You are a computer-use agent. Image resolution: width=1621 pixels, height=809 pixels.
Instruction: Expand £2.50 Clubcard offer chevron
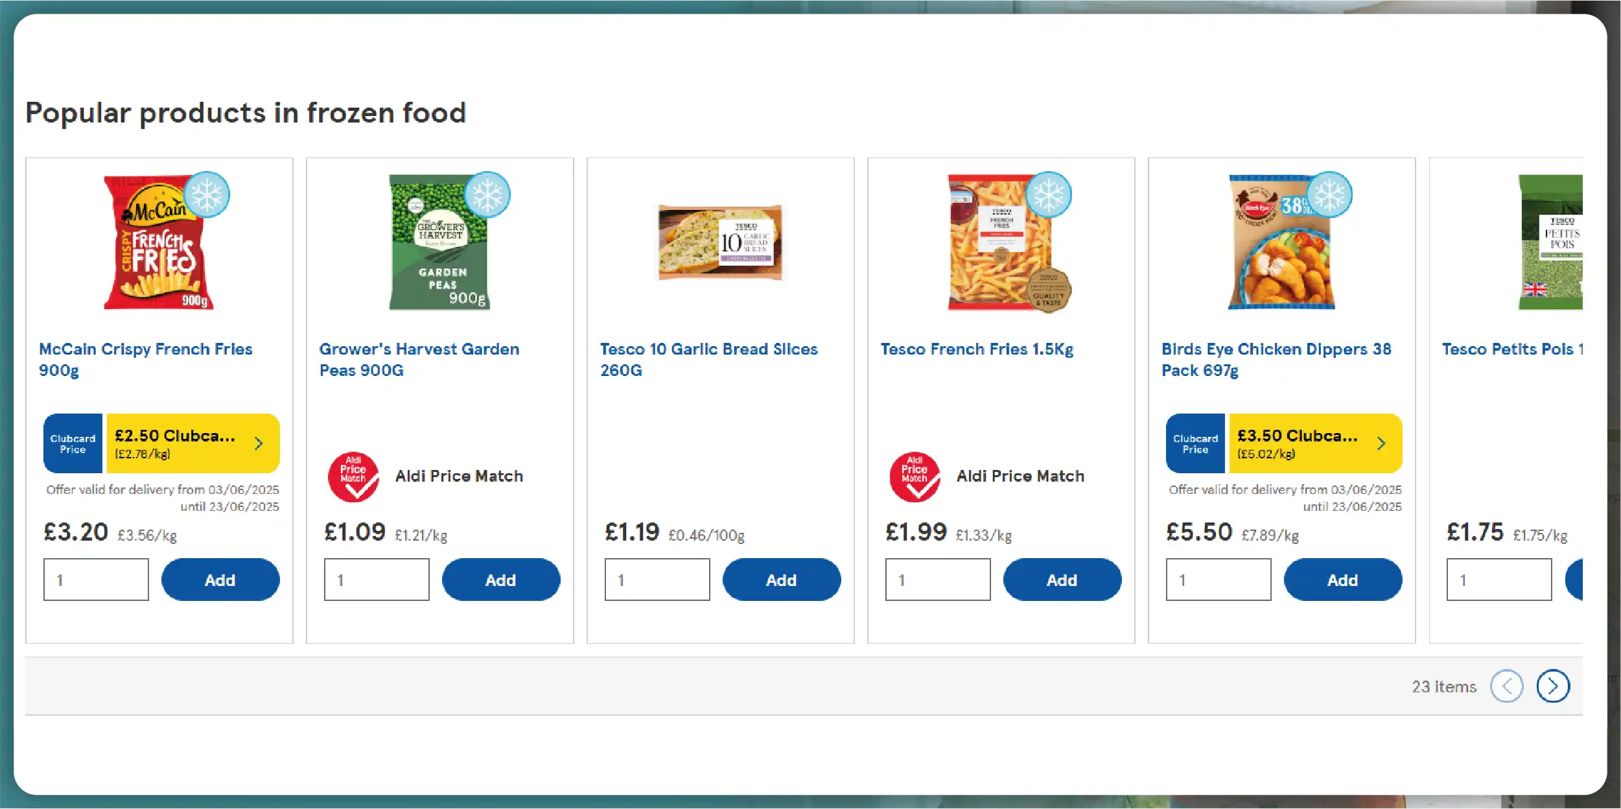pyautogui.click(x=259, y=443)
